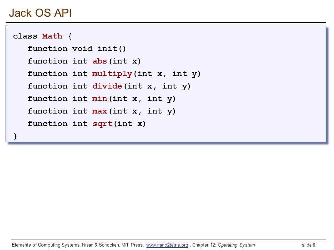Screen dimensions: 334x250
Task: Click the 'min' function name
Action: click(x=100, y=99)
